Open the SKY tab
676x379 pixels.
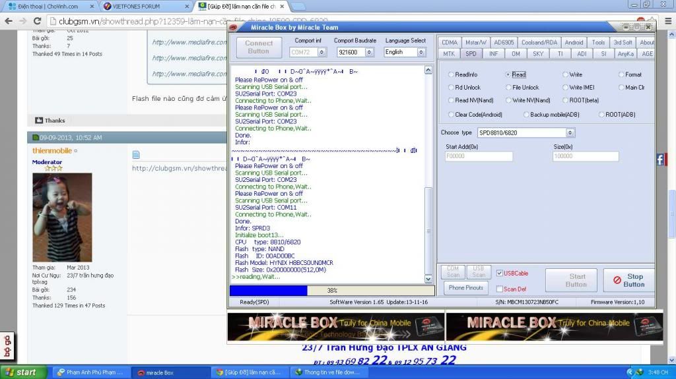point(538,54)
